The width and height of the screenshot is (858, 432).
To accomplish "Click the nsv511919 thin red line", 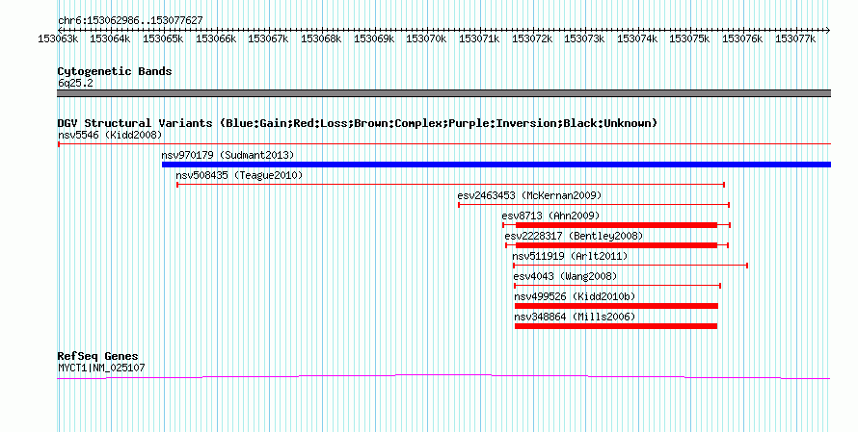I will [630, 266].
